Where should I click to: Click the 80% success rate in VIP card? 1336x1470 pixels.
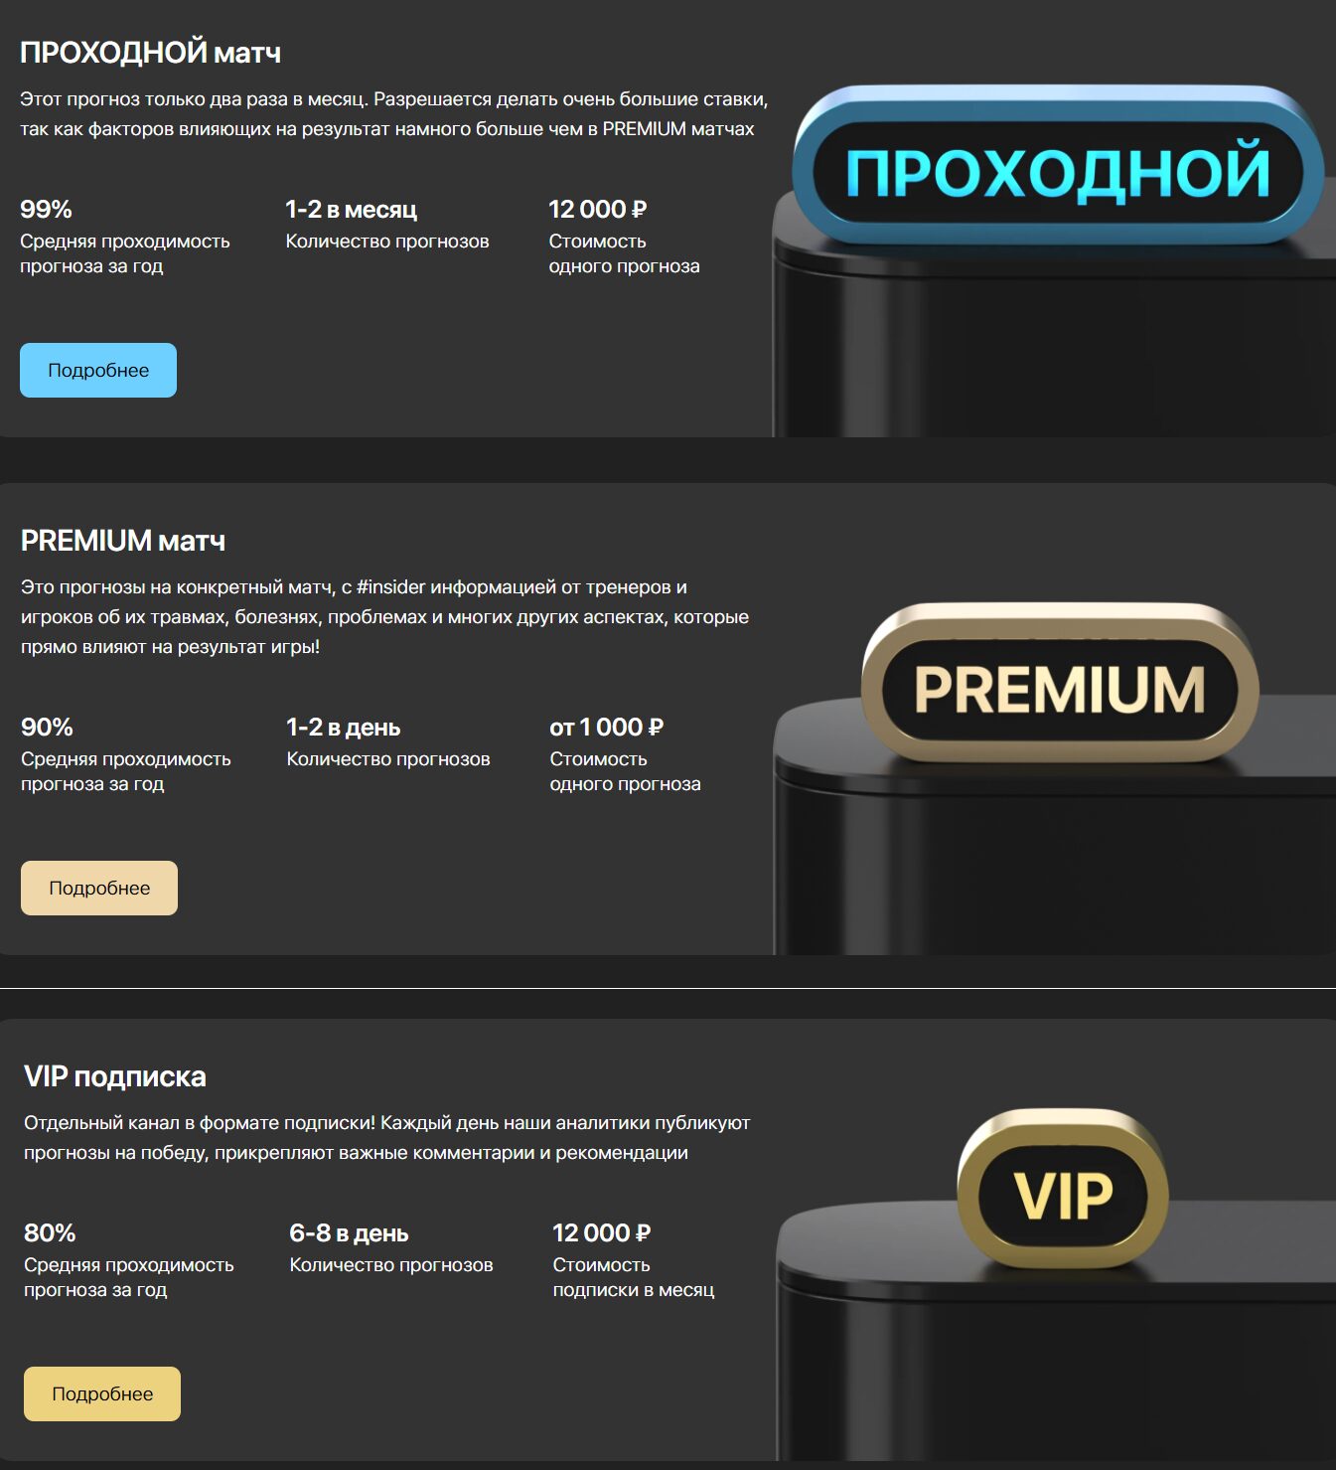[50, 1233]
